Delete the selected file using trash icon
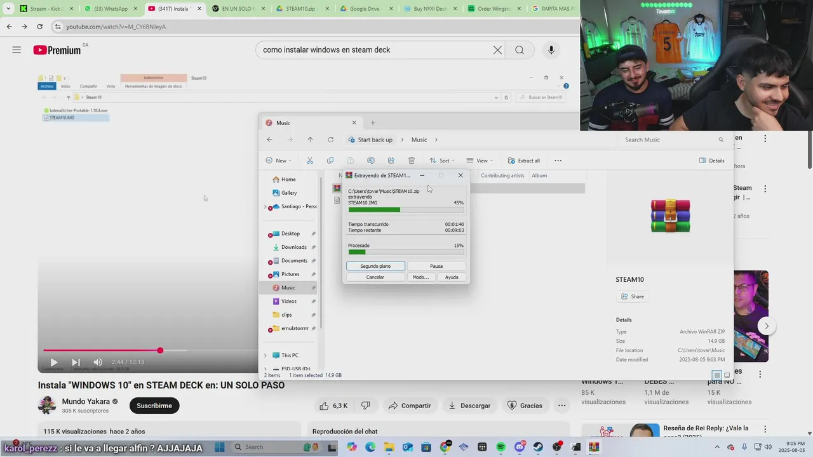The width and height of the screenshot is (813, 457). click(x=412, y=161)
